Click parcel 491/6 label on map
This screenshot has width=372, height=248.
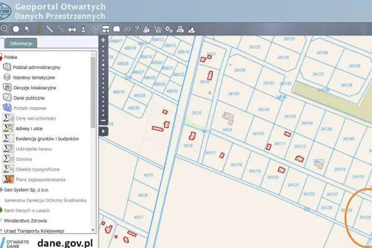pos(143,195)
